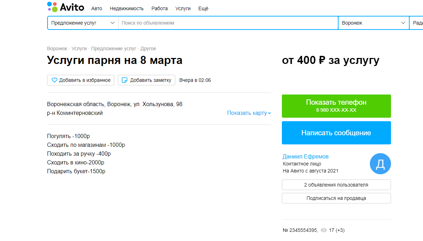Click the Avito logo
This screenshot has height=241, width=423.
click(65, 7)
